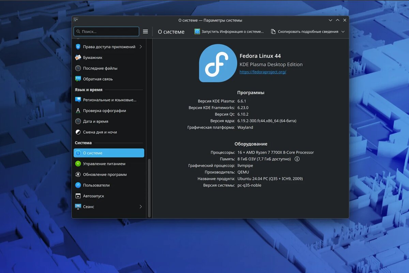The height and width of the screenshot is (273, 409).
Task: Open the hamburger menu beside the search field
Action: (146, 31)
